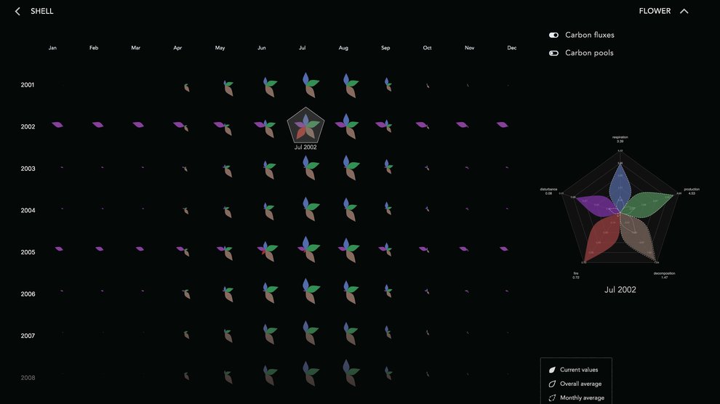Select the 2005 year row label
720x404 pixels.
coord(28,252)
